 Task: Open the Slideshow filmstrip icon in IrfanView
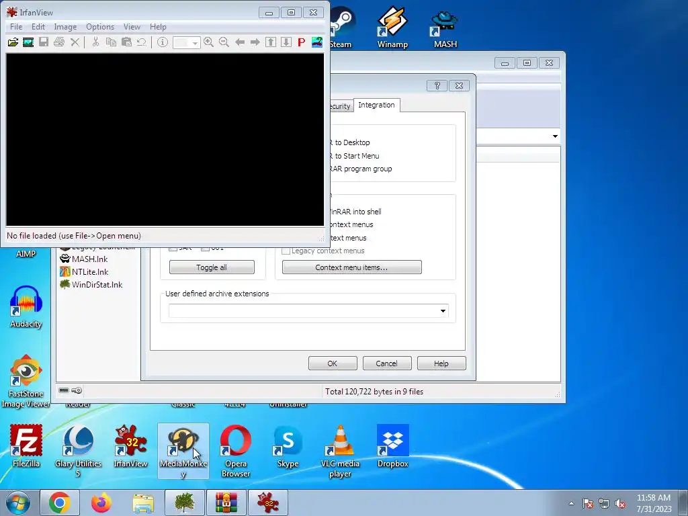pyautogui.click(x=28, y=42)
